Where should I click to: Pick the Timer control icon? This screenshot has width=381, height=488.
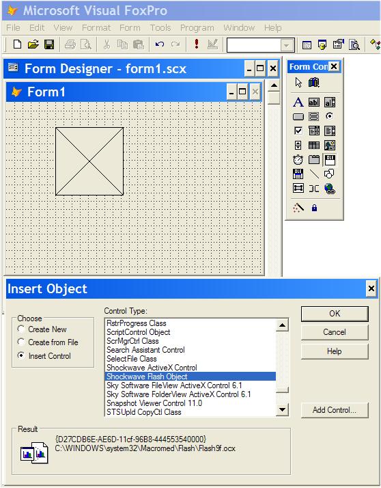pos(298,160)
